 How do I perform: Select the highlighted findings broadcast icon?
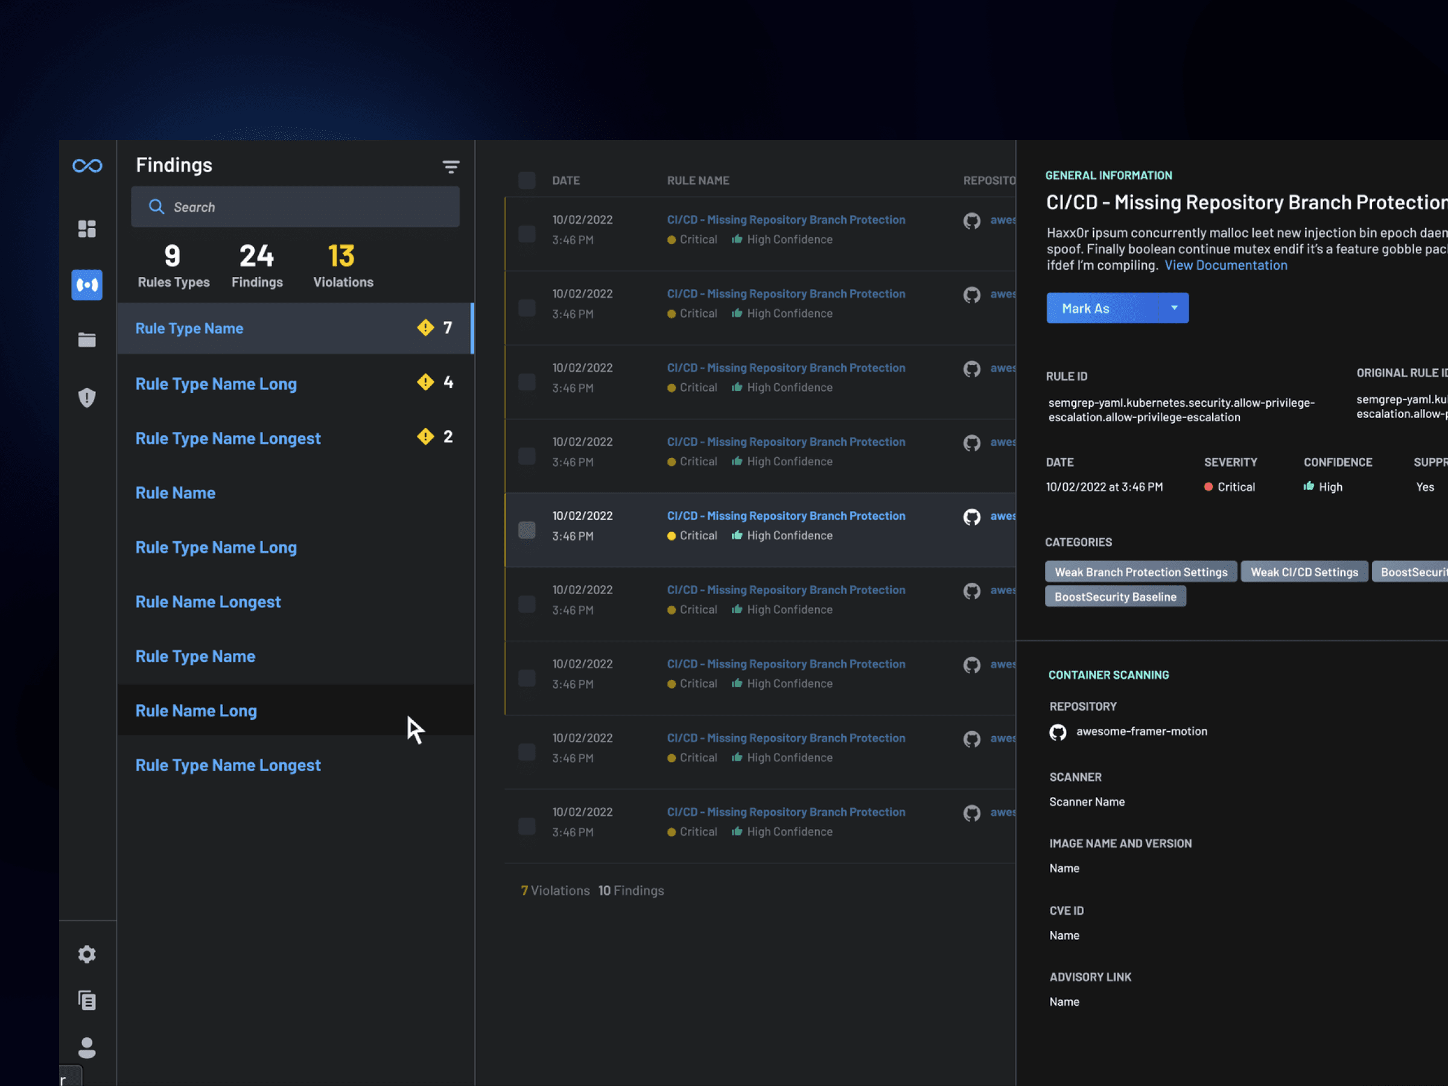coord(87,285)
